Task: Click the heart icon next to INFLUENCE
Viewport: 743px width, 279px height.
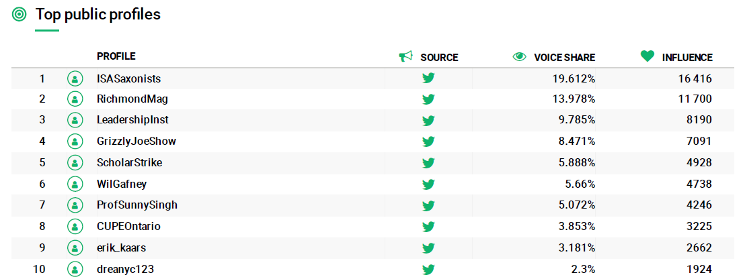Action: pyautogui.click(x=648, y=56)
